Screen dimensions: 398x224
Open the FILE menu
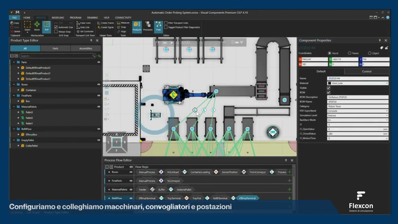point(15,18)
